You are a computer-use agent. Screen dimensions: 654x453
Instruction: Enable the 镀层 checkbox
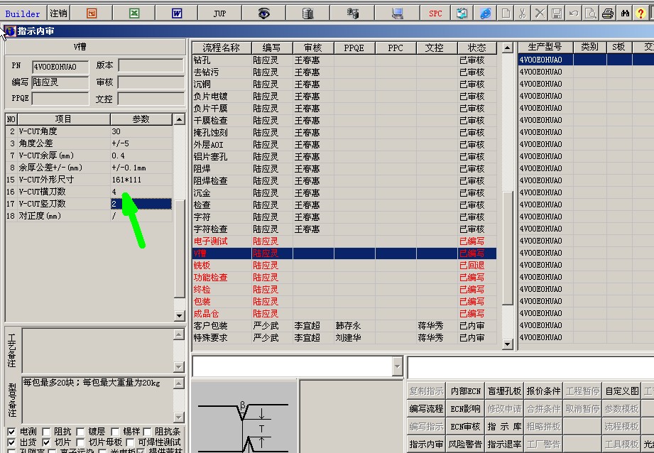coord(80,431)
